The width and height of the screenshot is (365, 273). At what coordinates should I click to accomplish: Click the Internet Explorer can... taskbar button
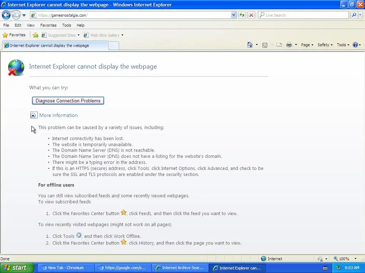pos(237,268)
